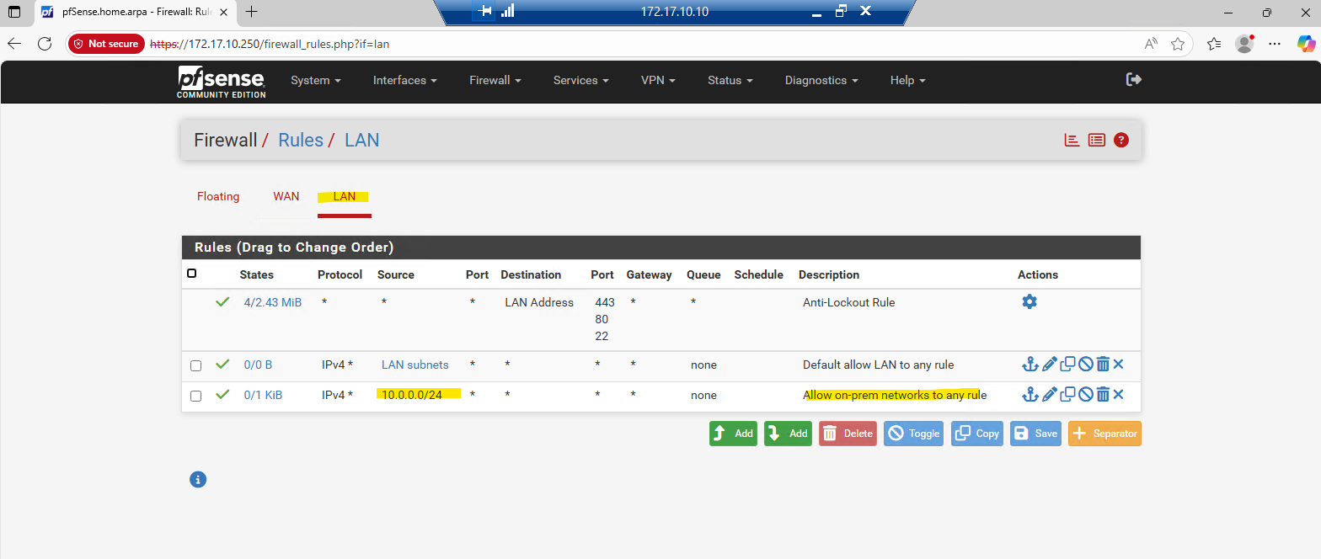Expand the Services menu dropdown

581,80
